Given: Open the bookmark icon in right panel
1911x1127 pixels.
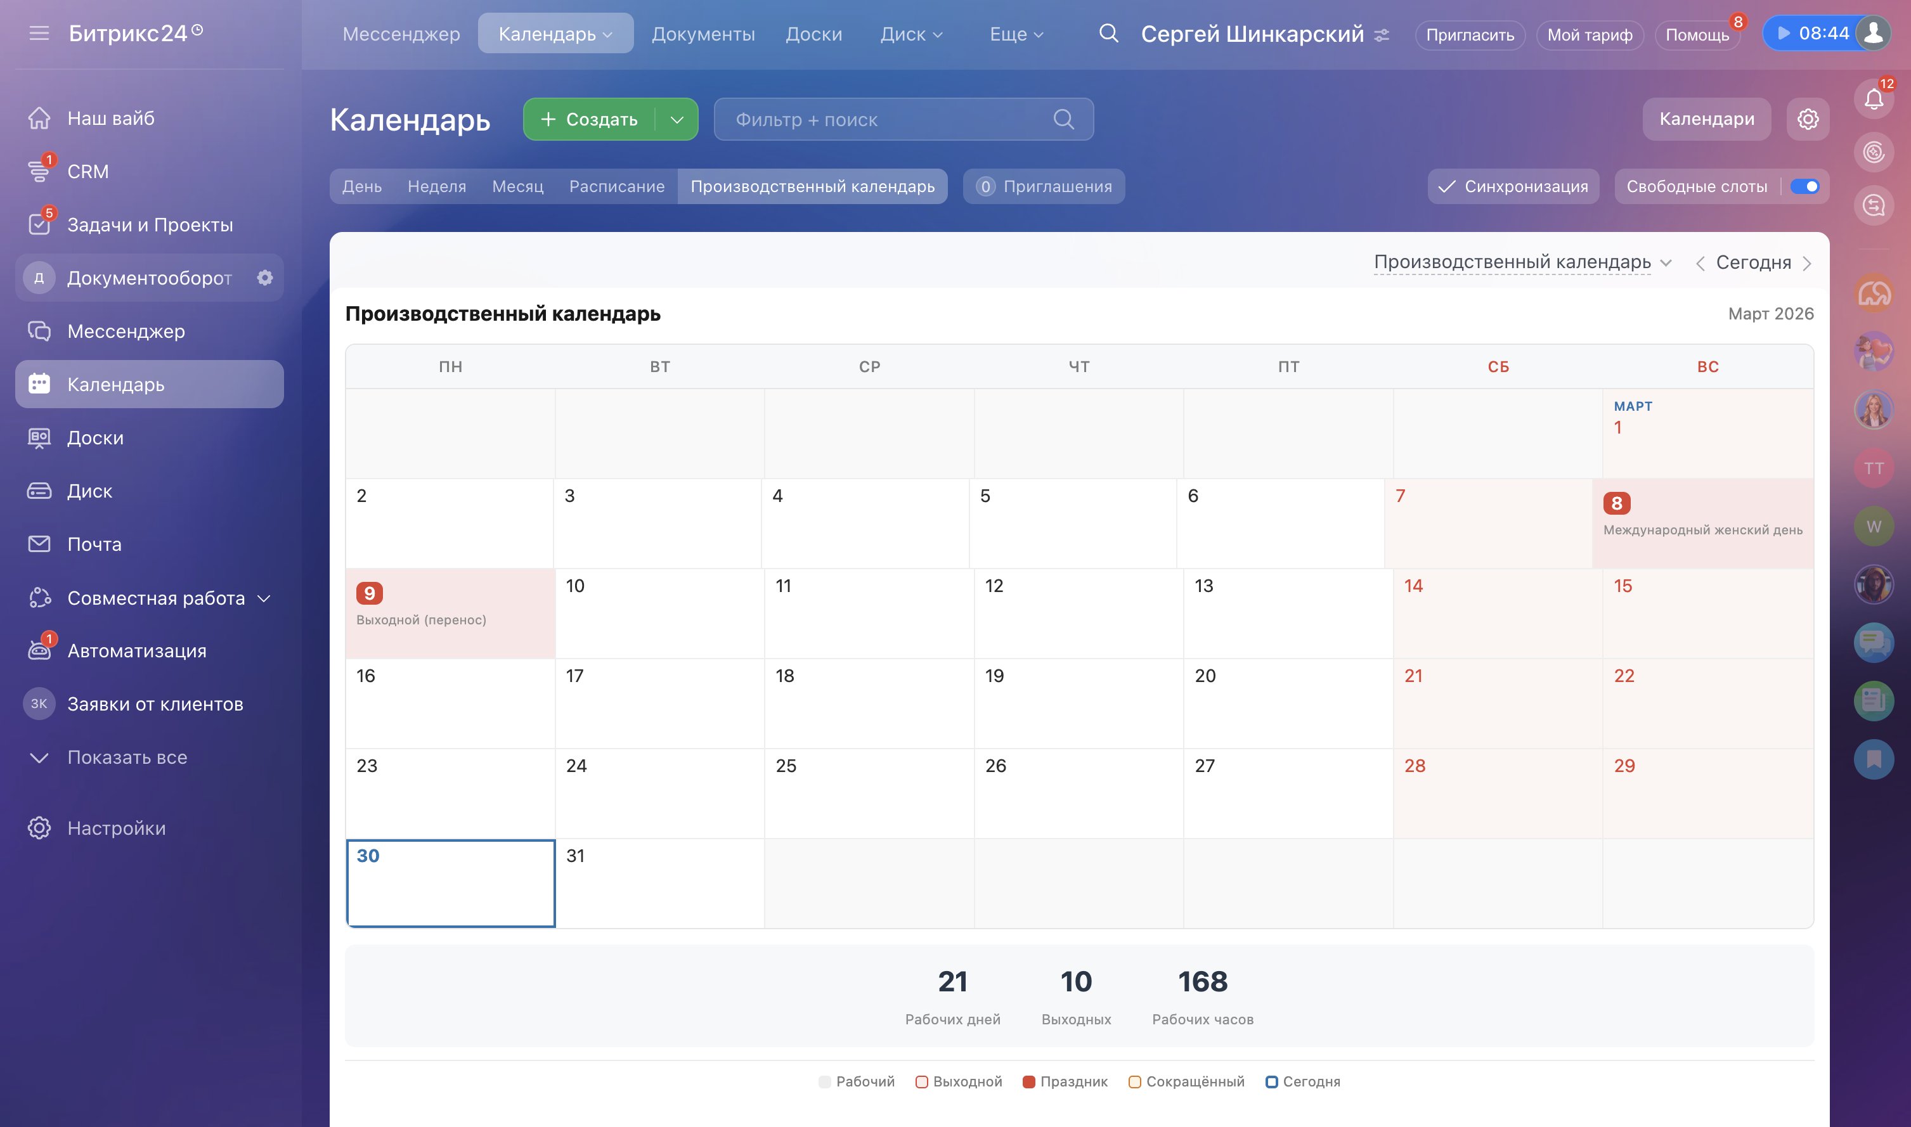Looking at the screenshot, I should (1873, 759).
